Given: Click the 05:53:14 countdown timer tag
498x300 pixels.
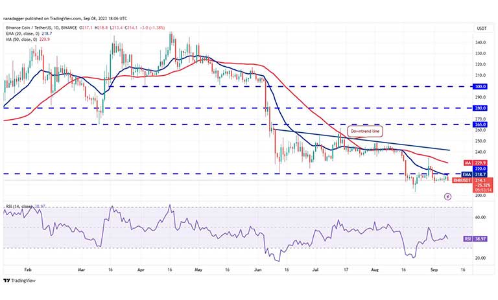Looking at the screenshot, I should coord(483,190).
